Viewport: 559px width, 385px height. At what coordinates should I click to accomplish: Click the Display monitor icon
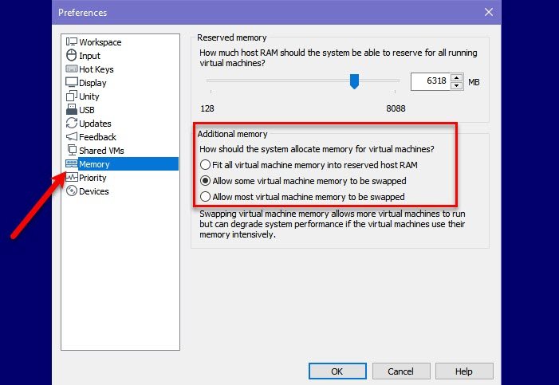coord(71,83)
